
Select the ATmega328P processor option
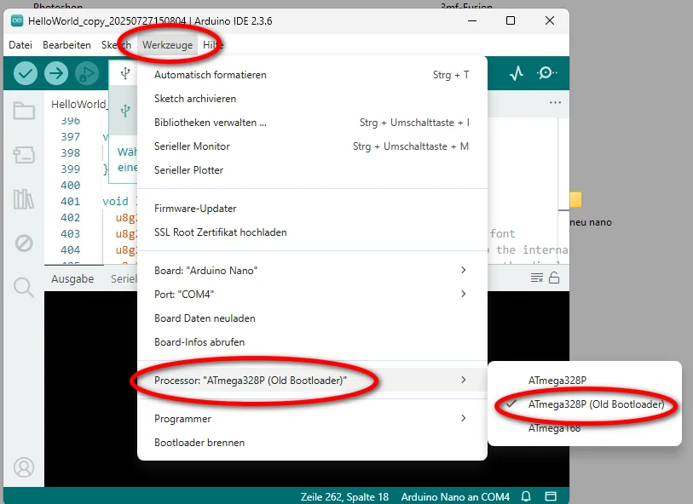point(585,381)
